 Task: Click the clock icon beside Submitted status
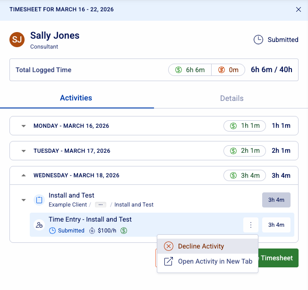[258, 40]
